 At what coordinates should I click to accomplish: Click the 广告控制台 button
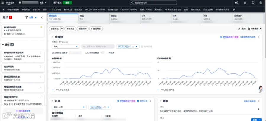[96, 29]
